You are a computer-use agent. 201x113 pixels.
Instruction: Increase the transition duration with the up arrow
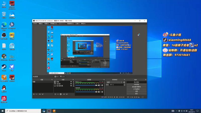click(124, 84)
